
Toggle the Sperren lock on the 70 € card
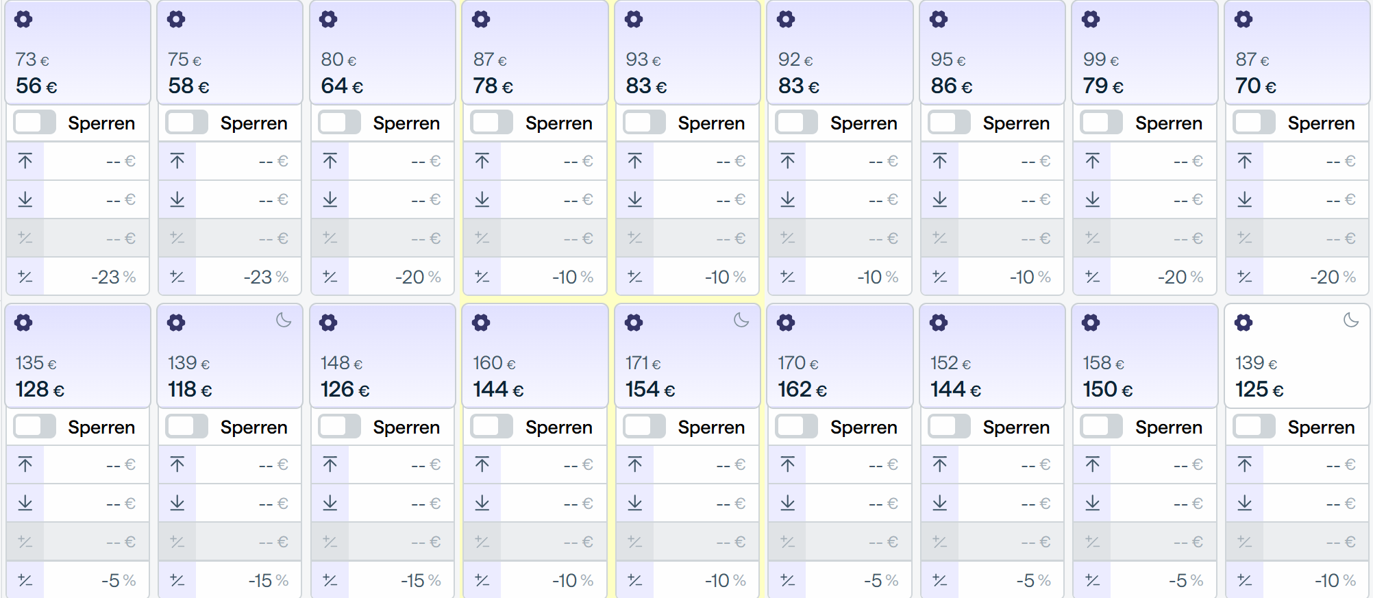point(1254,123)
